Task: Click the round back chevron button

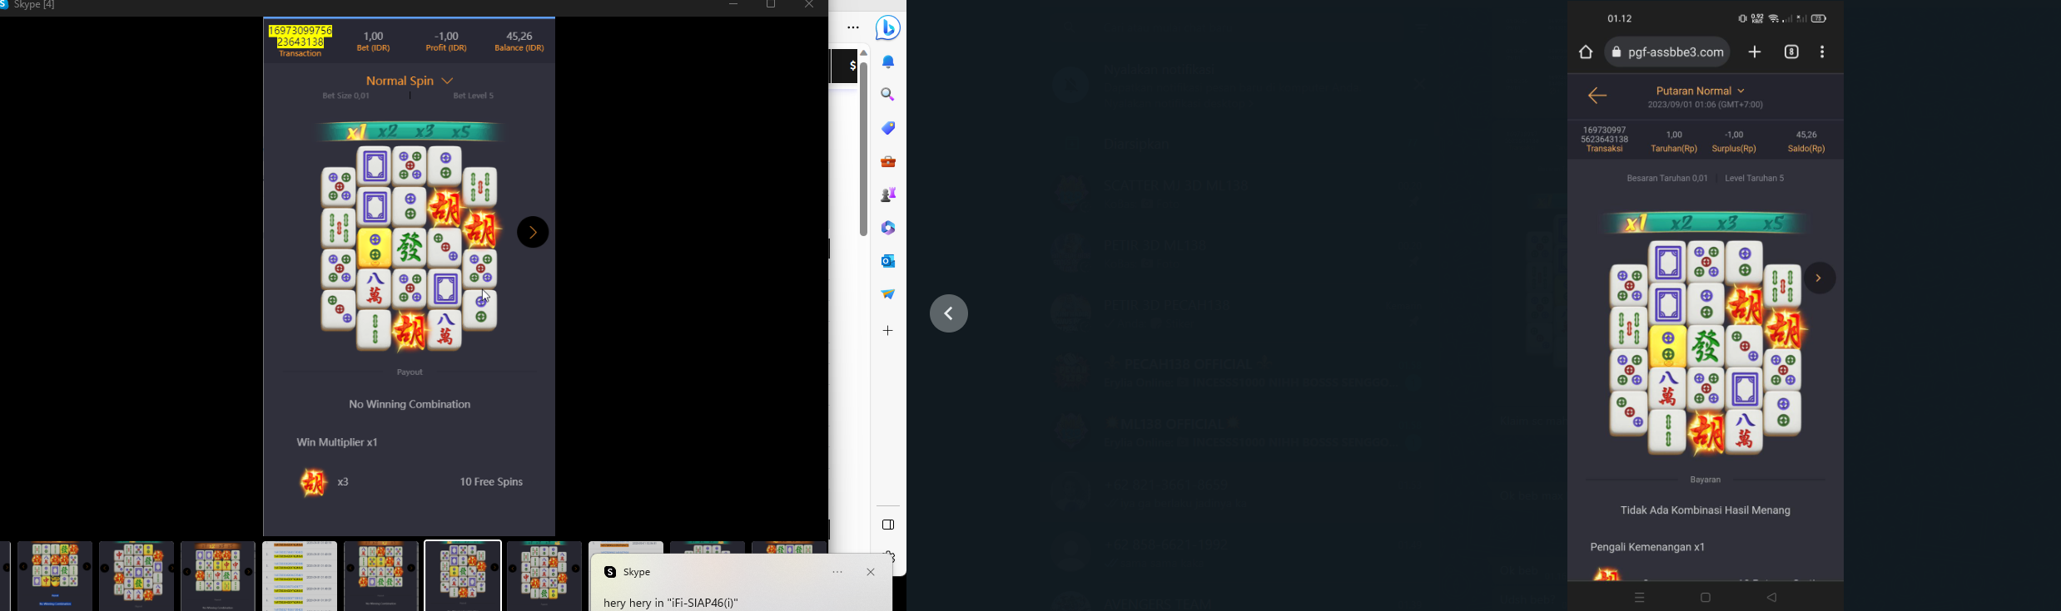Action: tap(949, 313)
